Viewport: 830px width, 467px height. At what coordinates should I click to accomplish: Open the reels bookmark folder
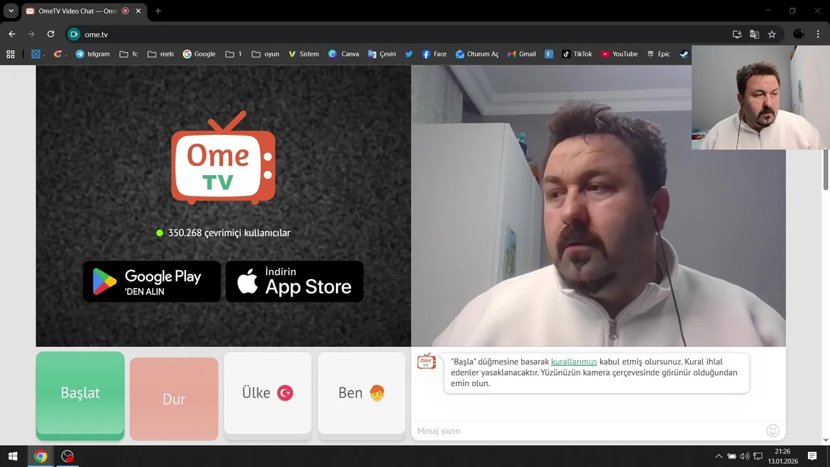pyautogui.click(x=161, y=54)
